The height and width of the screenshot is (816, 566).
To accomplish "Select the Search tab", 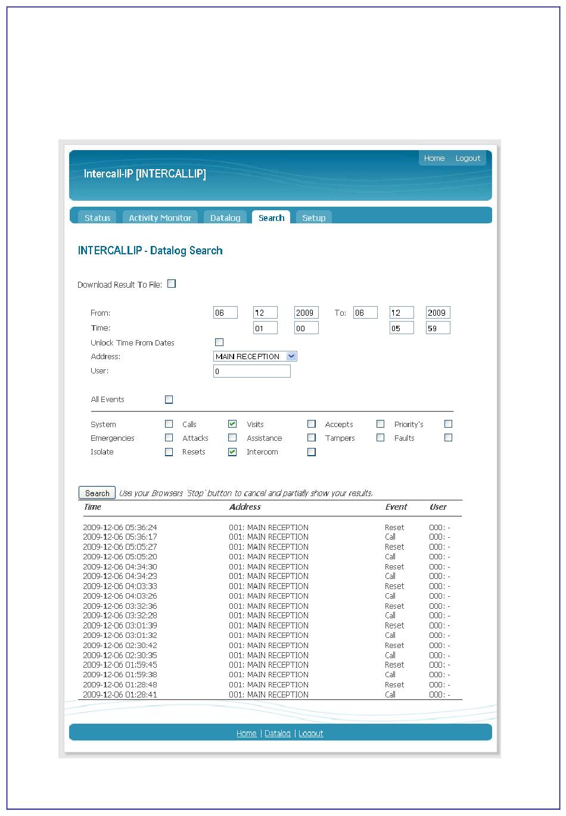I will [x=271, y=217].
